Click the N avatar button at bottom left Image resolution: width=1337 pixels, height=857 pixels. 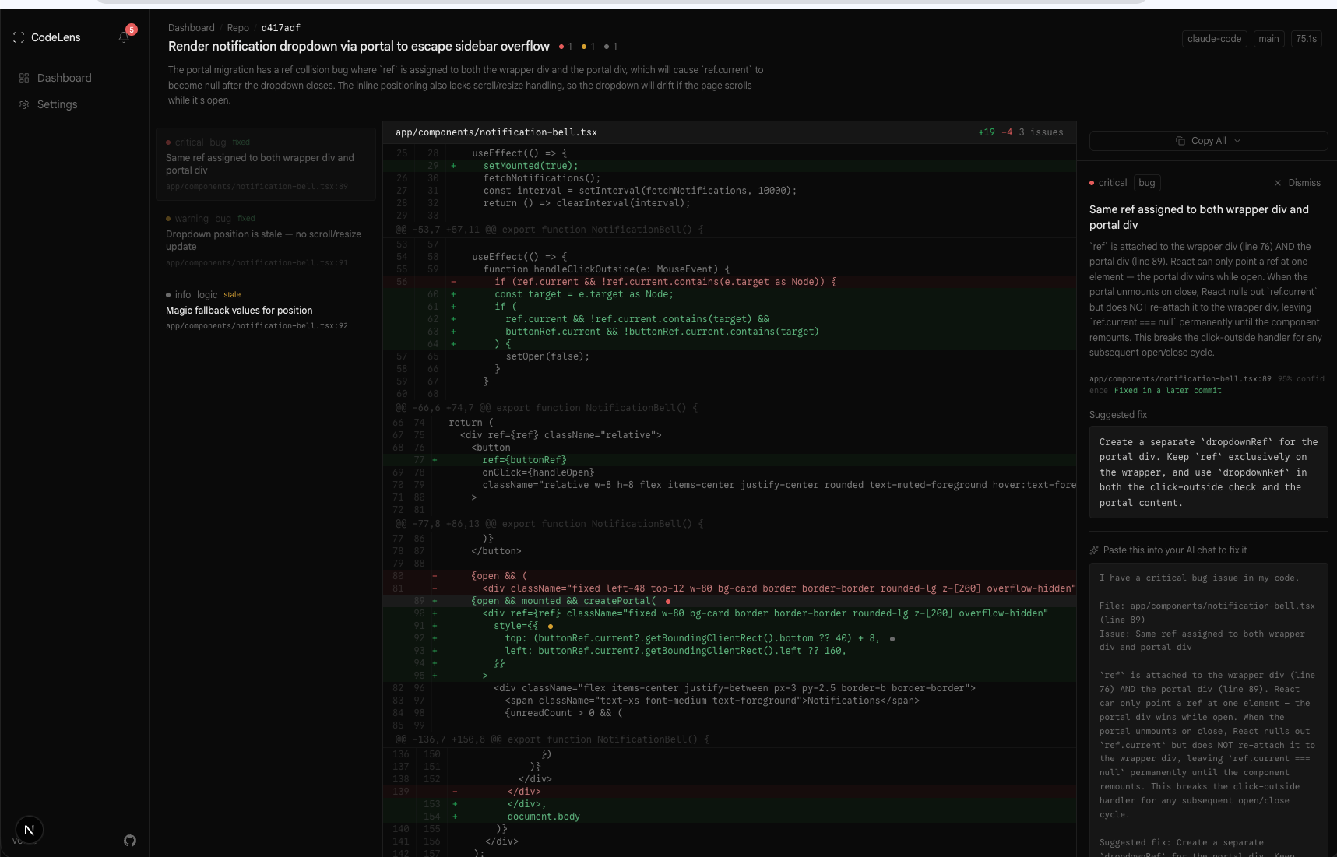coord(30,830)
